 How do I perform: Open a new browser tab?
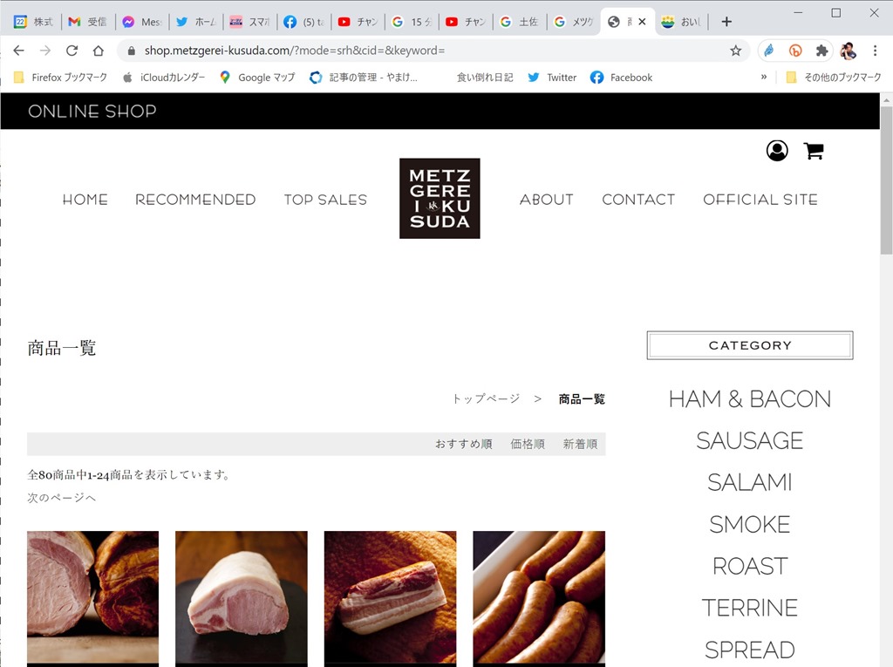(726, 22)
